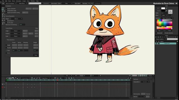Toggle the Shy bone checkbox
179x100 pixels.
(x=82, y=3)
